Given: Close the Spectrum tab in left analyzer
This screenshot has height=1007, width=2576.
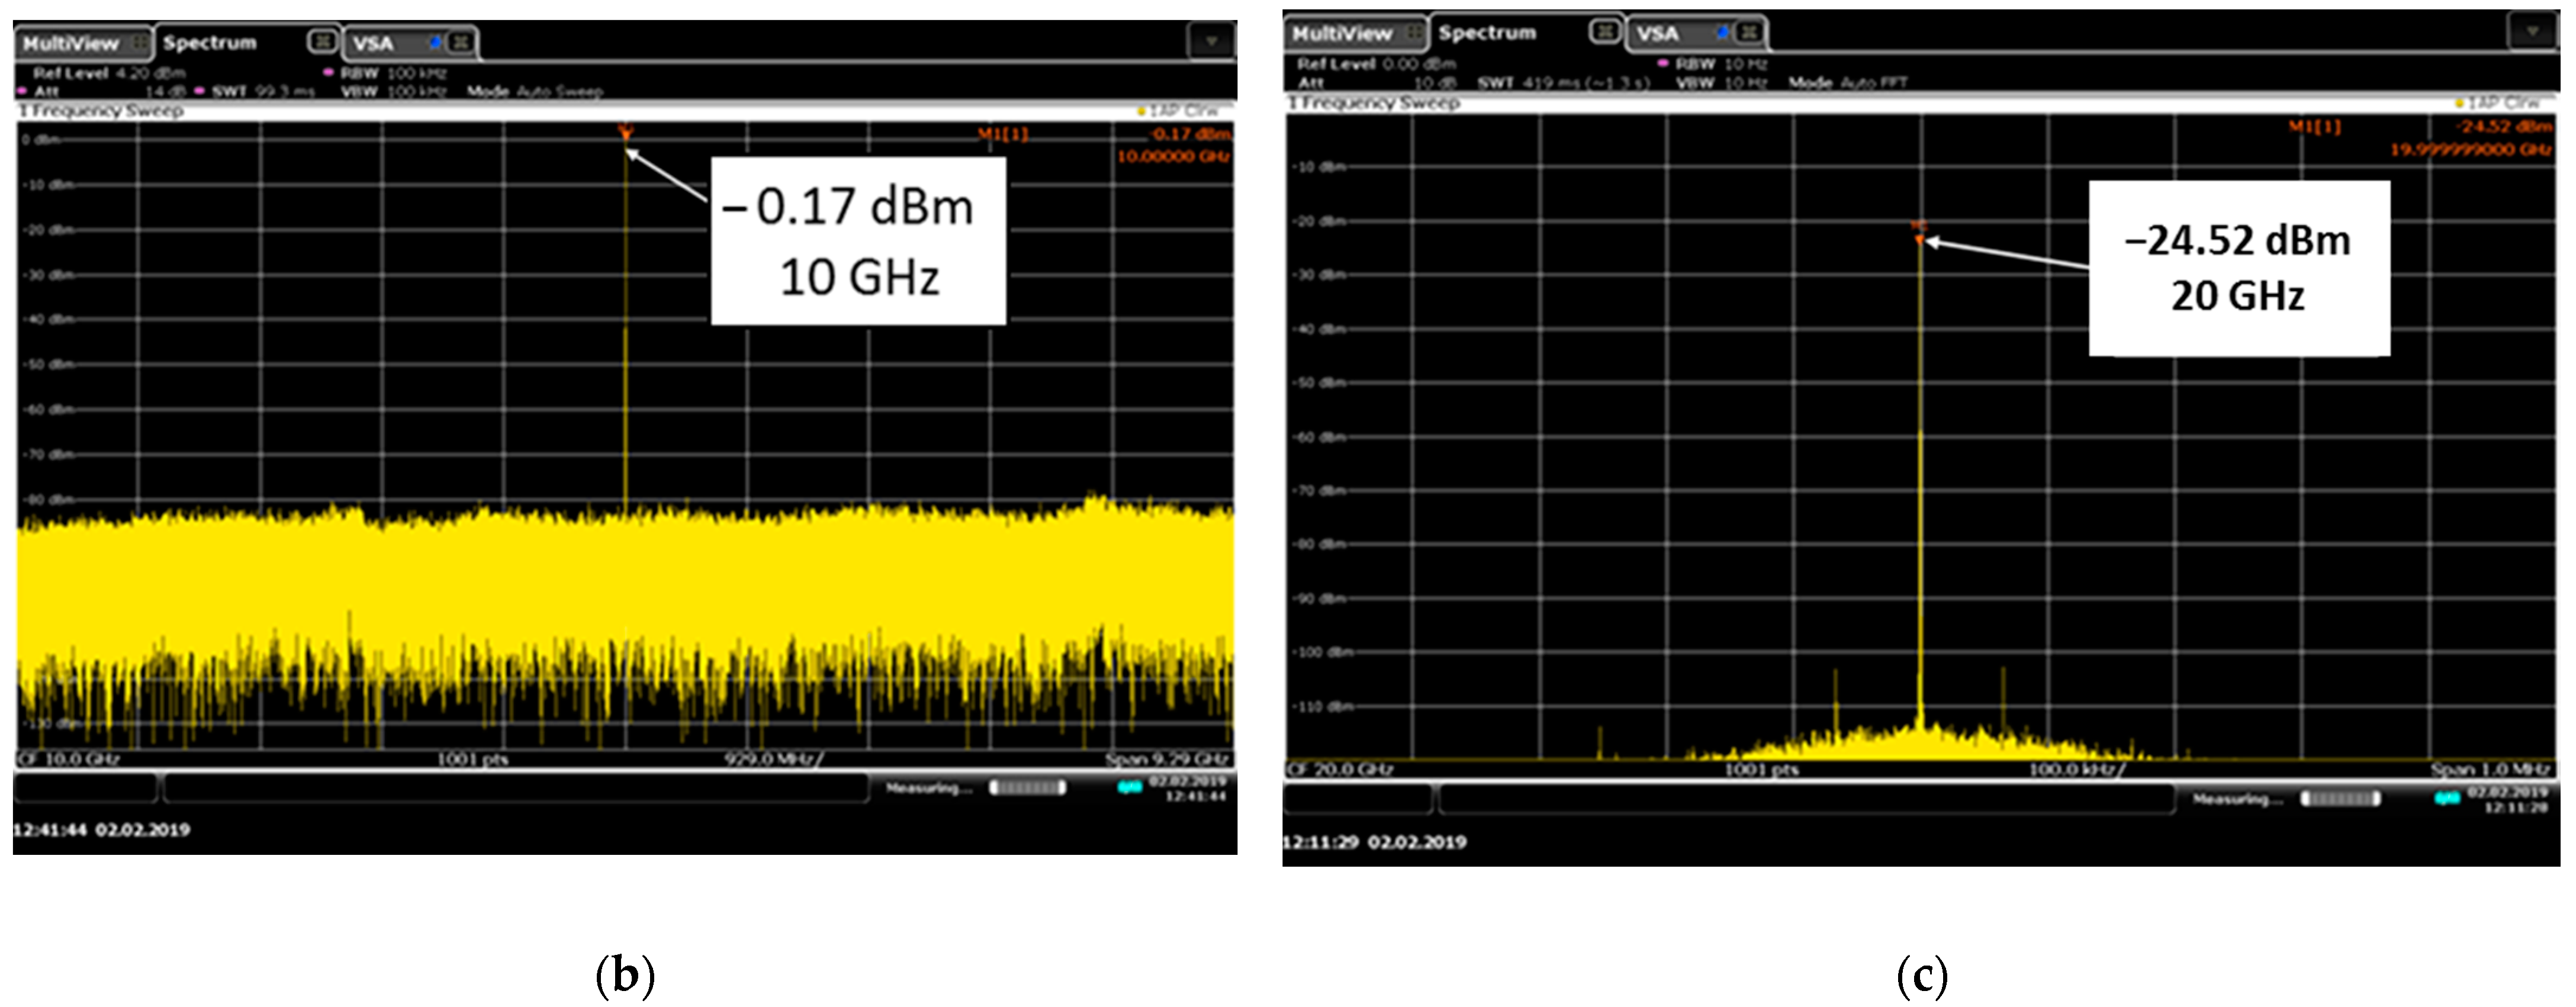Looking at the screenshot, I should tap(322, 42).
